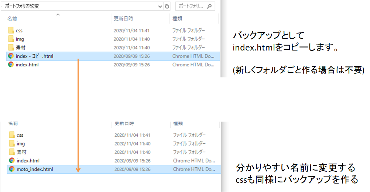Select css folder icon in upper file list

tap(11, 30)
